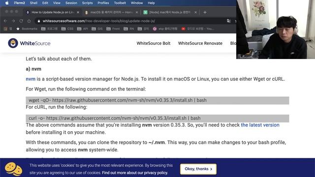Open the Help menu
The width and height of the screenshot is (315, 177).
[x=151, y=3]
